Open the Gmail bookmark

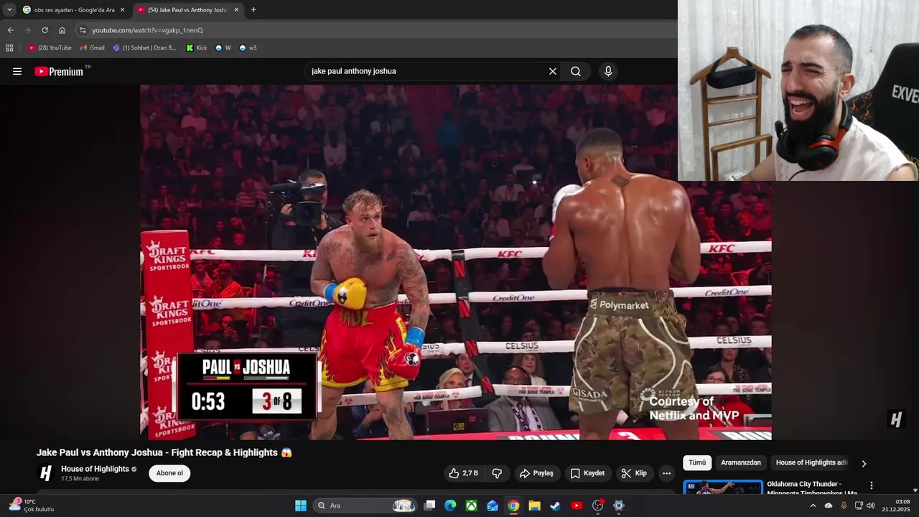point(92,48)
